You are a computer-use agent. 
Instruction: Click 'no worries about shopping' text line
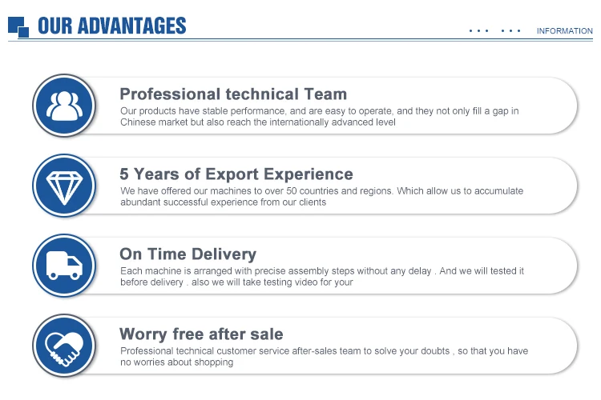(177, 362)
